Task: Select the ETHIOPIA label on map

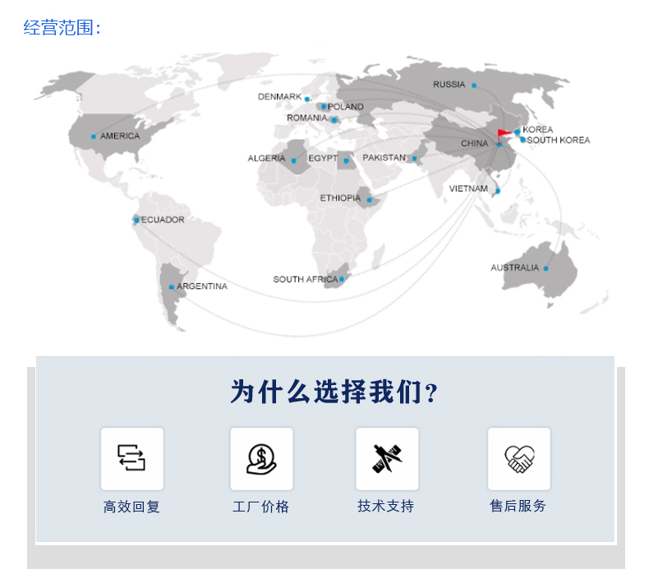Action: pyautogui.click(x=340, y=198)
